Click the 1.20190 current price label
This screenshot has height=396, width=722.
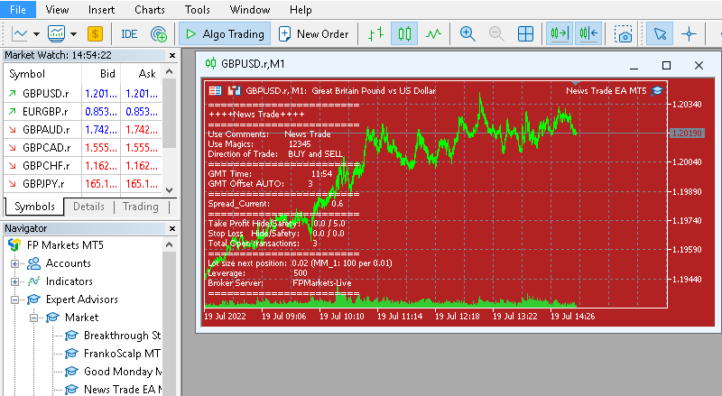point(687,134)
